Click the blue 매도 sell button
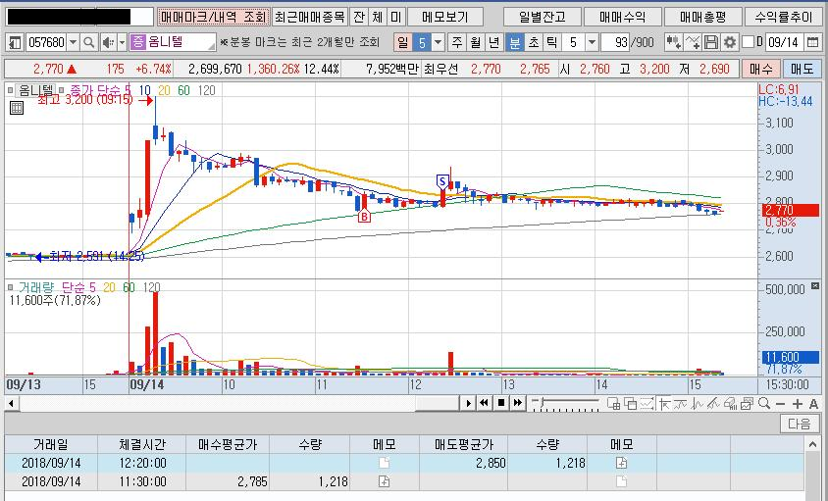Screen dimensions: 828x501 point(802,69)
